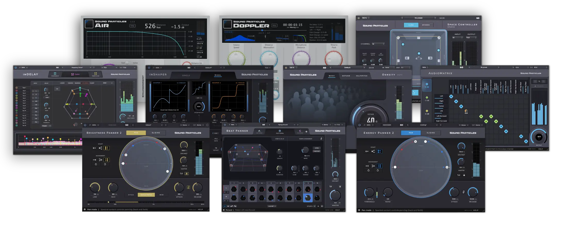Open the OUT Stereo dropdown in Brightness Panner 2
Screen dimensions: 562x228
tap(198, 125)
